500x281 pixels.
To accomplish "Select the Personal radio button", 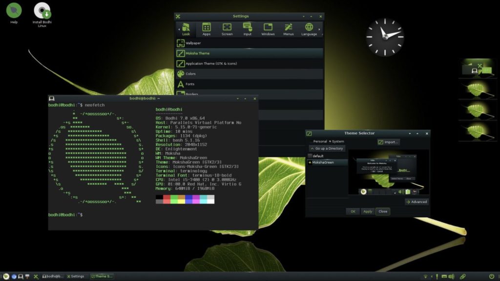I will pyautogui.click(x=318, y=141).
